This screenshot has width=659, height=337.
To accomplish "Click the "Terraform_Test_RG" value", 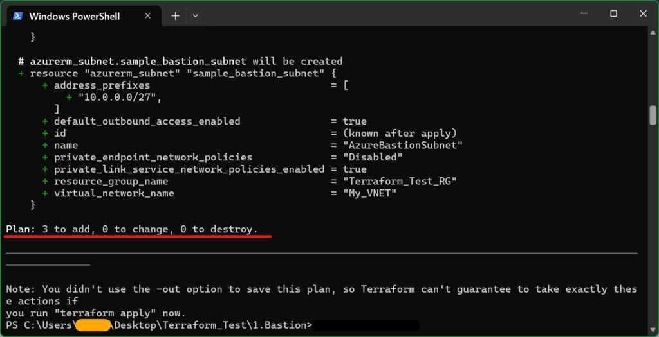I will pos(400,182).
